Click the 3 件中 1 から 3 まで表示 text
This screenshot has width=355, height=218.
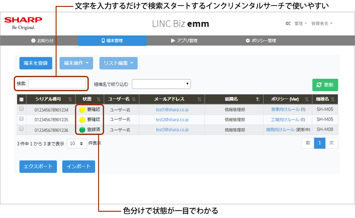41,144
